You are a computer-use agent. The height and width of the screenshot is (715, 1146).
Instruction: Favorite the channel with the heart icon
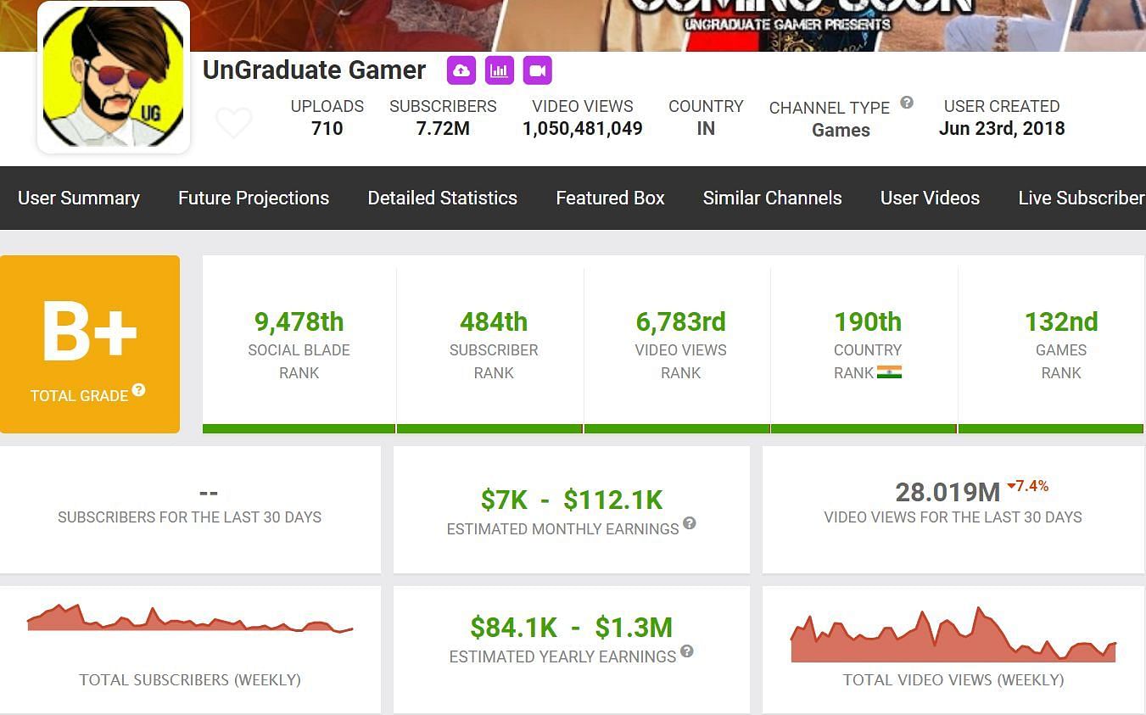point(233,123)
